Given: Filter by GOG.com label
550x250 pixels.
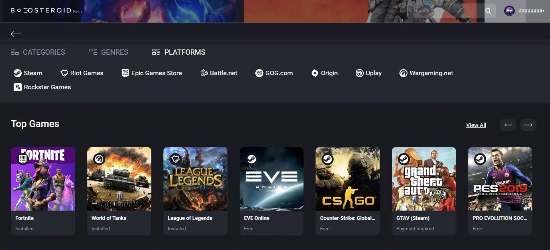Looking at the screenshot, I should 279,73.
